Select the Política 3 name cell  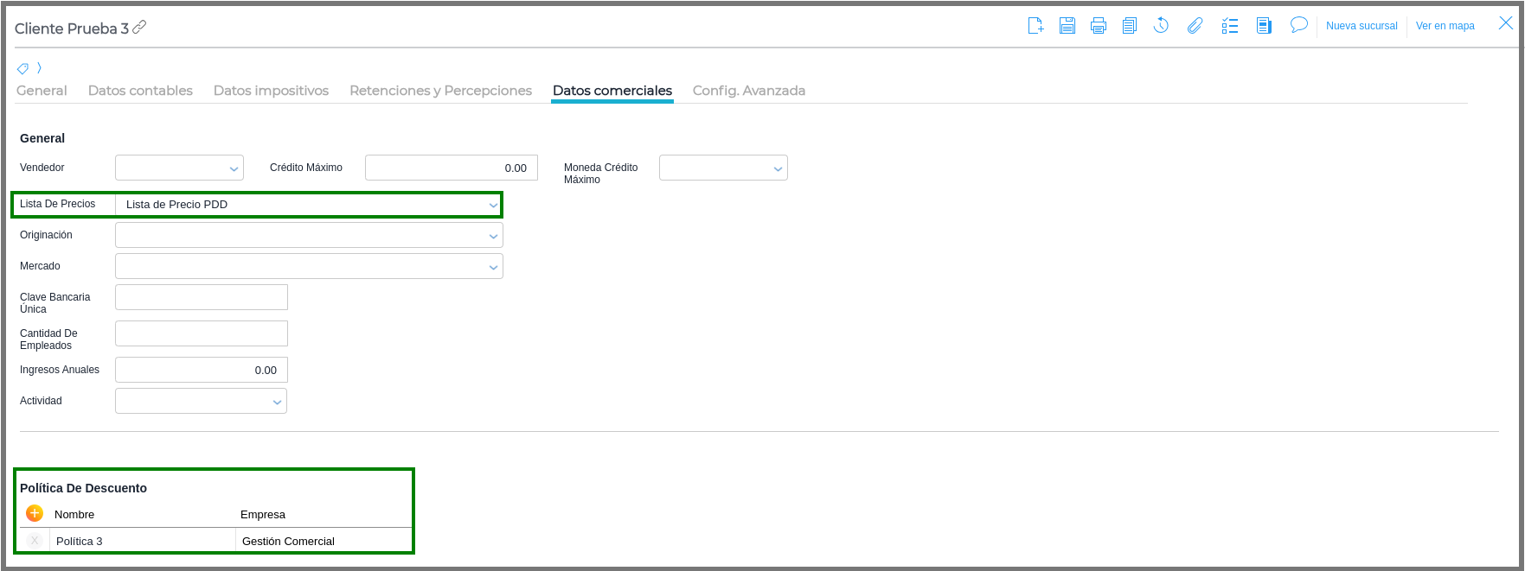tap(143, 541)
